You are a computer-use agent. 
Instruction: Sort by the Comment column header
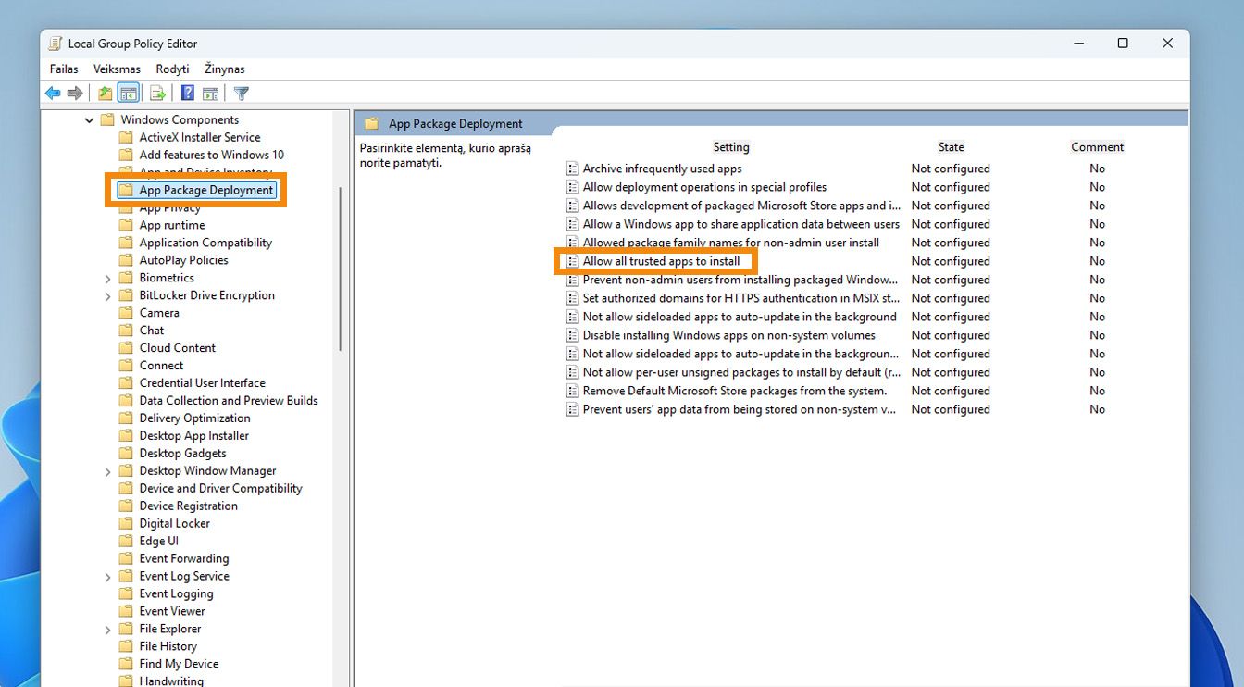pyautogui.click(x=1097, y=147)
